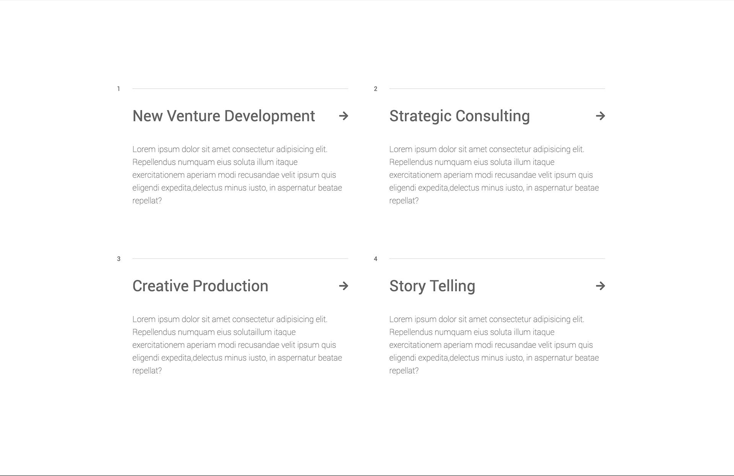Follow the Story Telling arrow icon
This screenshot has height=476, width=734.
[600, 286]
